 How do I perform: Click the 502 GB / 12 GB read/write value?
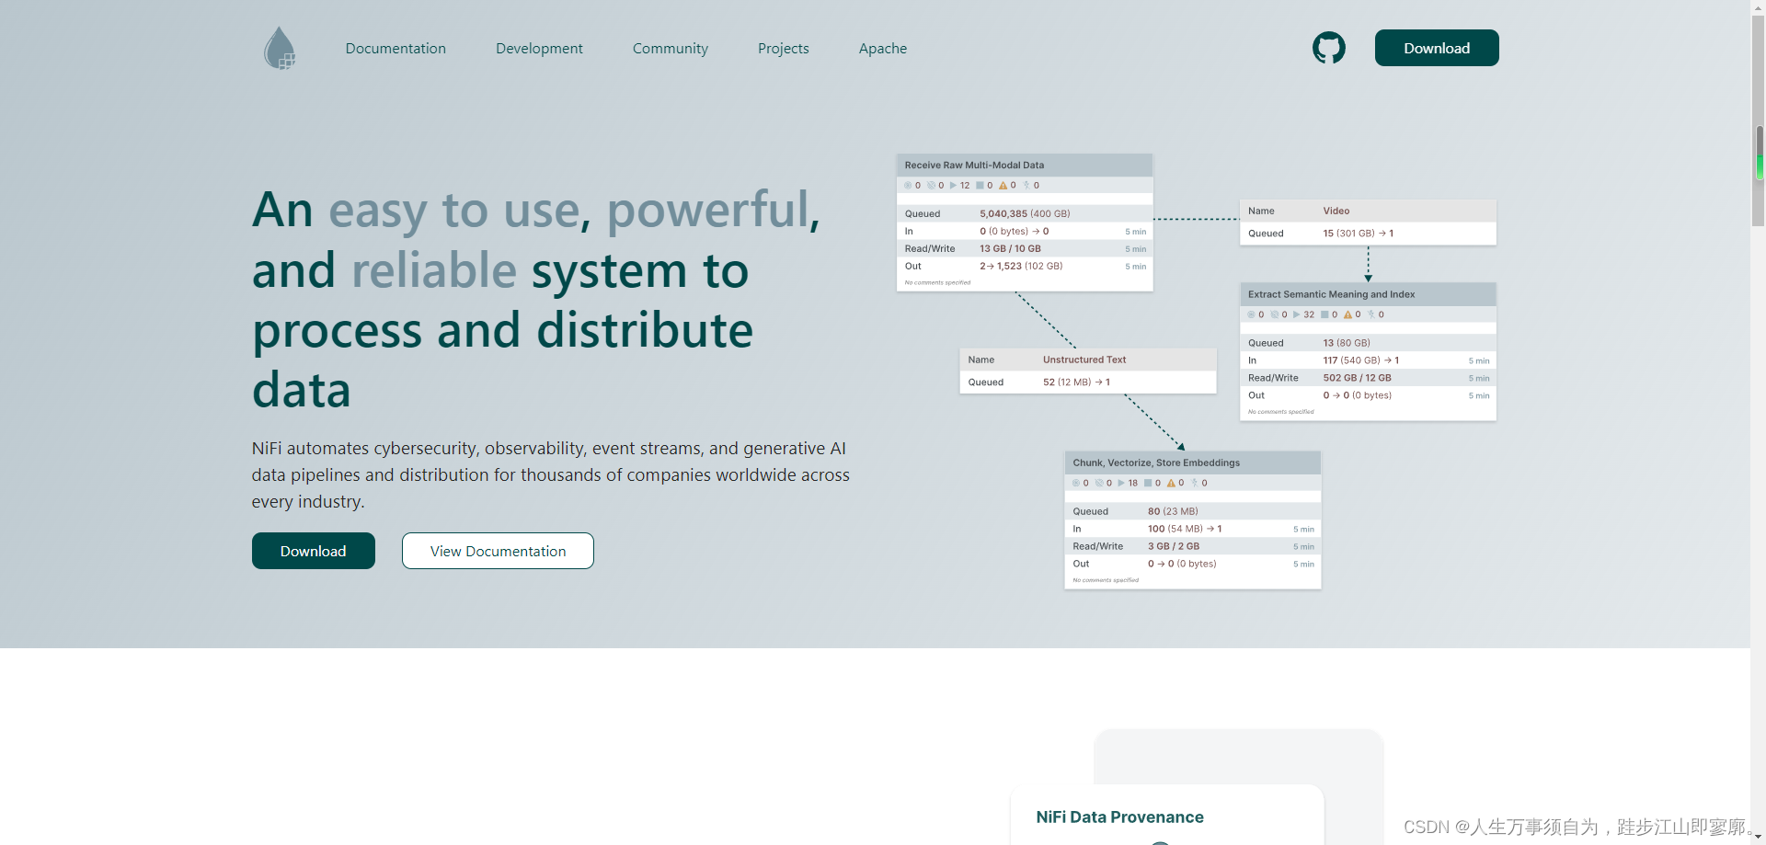coord(1357,378)
